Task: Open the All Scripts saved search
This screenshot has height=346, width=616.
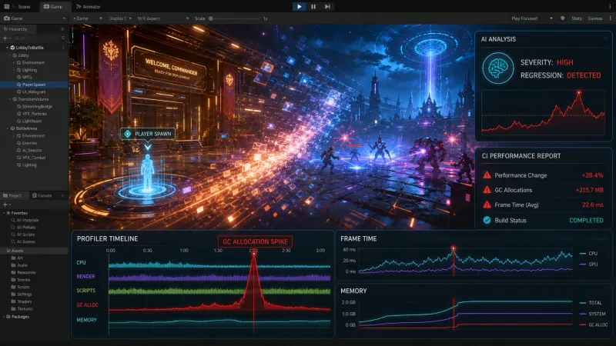Action: (x=23, y=235)
